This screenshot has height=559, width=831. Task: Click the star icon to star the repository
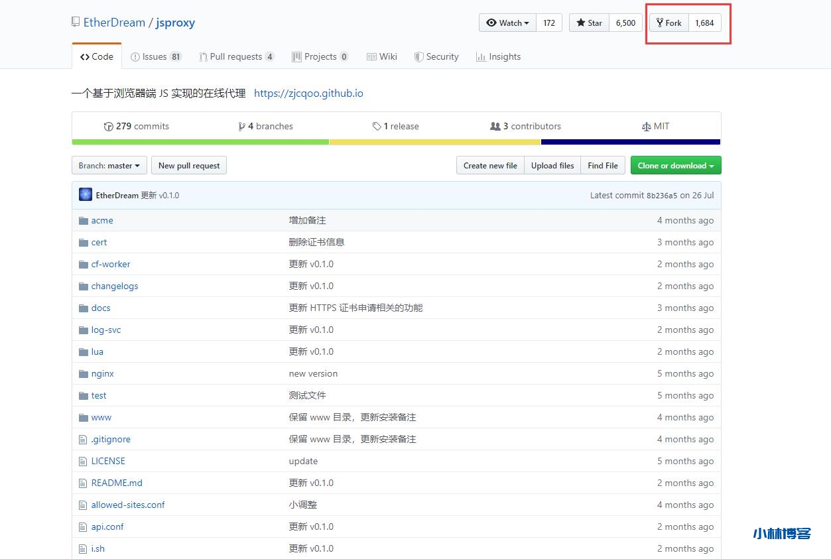pos(580,22)
